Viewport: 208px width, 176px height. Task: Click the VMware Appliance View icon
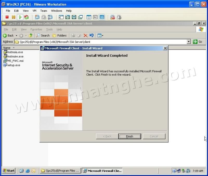[x=95, y=17]
